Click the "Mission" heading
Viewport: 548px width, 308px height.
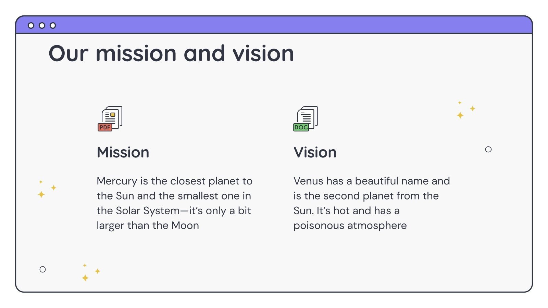click(123, 152)
